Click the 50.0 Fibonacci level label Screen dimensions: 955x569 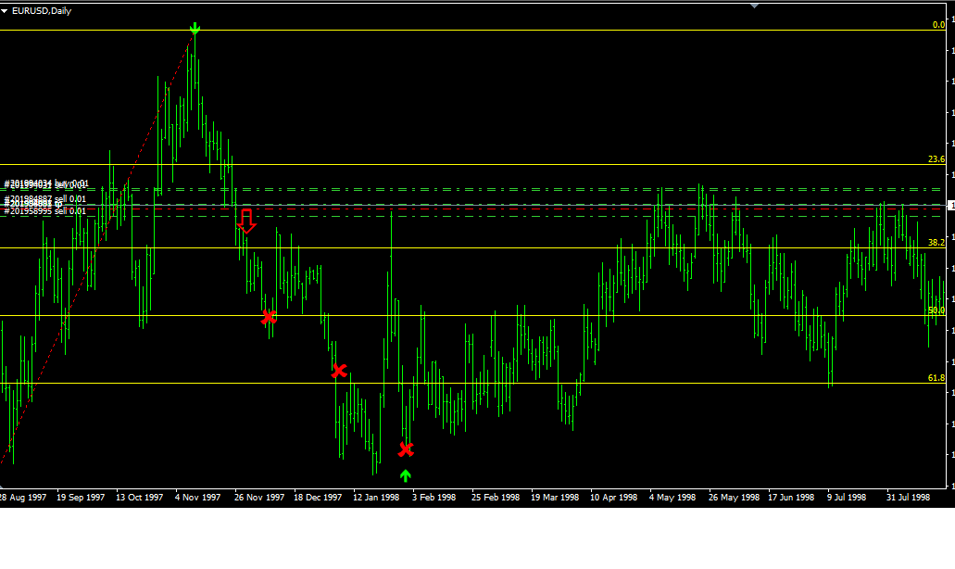936,310
